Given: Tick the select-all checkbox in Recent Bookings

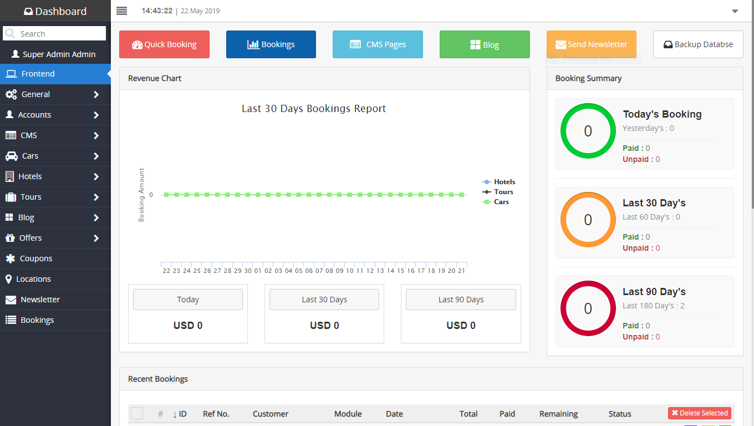Looking at the screenshot, I should click(137, 413).
